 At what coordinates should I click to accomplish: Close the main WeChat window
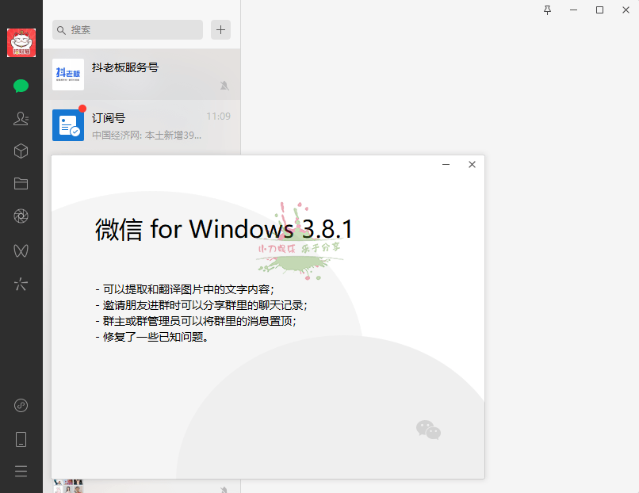click(x=626, y=10)
